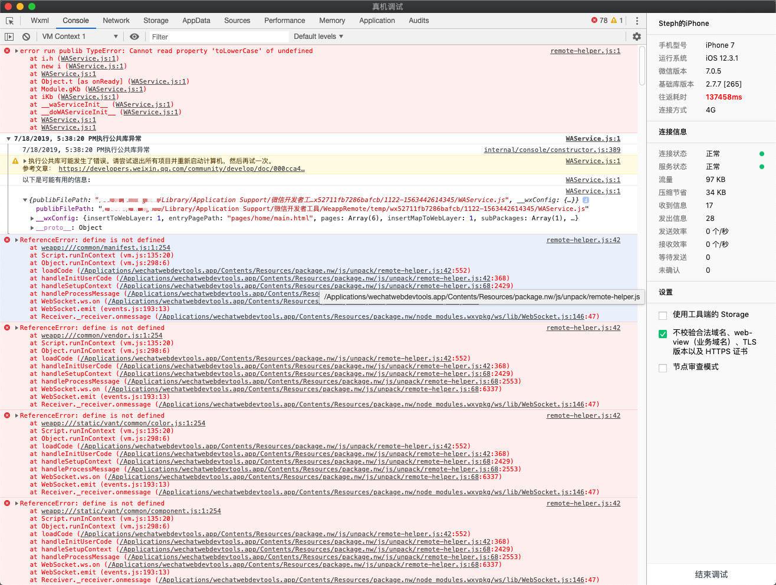Open the three-dot more options menu
This screenshot has width=776, height=585.
click(637, 21)
